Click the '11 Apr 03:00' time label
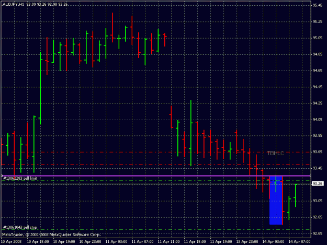The image size is (327, 245). coord(116,242)
